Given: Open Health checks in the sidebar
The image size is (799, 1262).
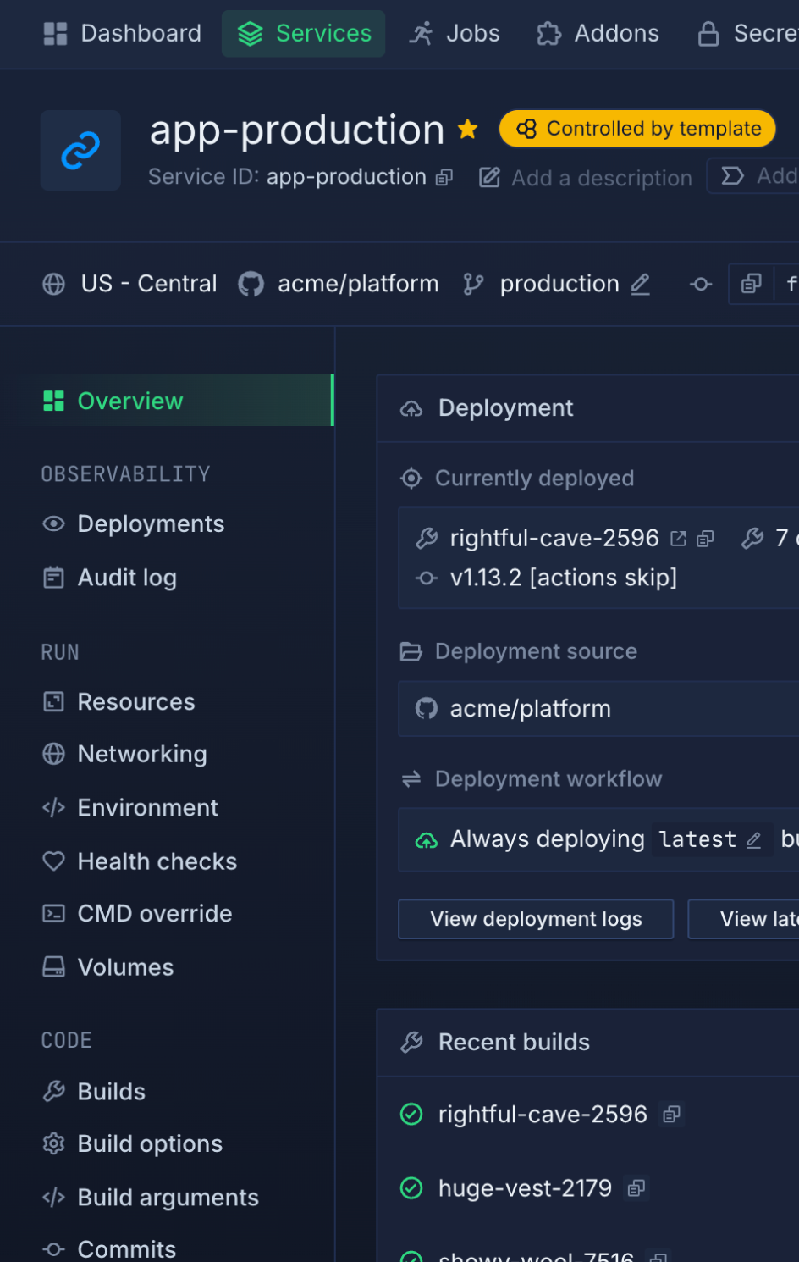Looking at the screenshot, I should click(x=157, y=861).
